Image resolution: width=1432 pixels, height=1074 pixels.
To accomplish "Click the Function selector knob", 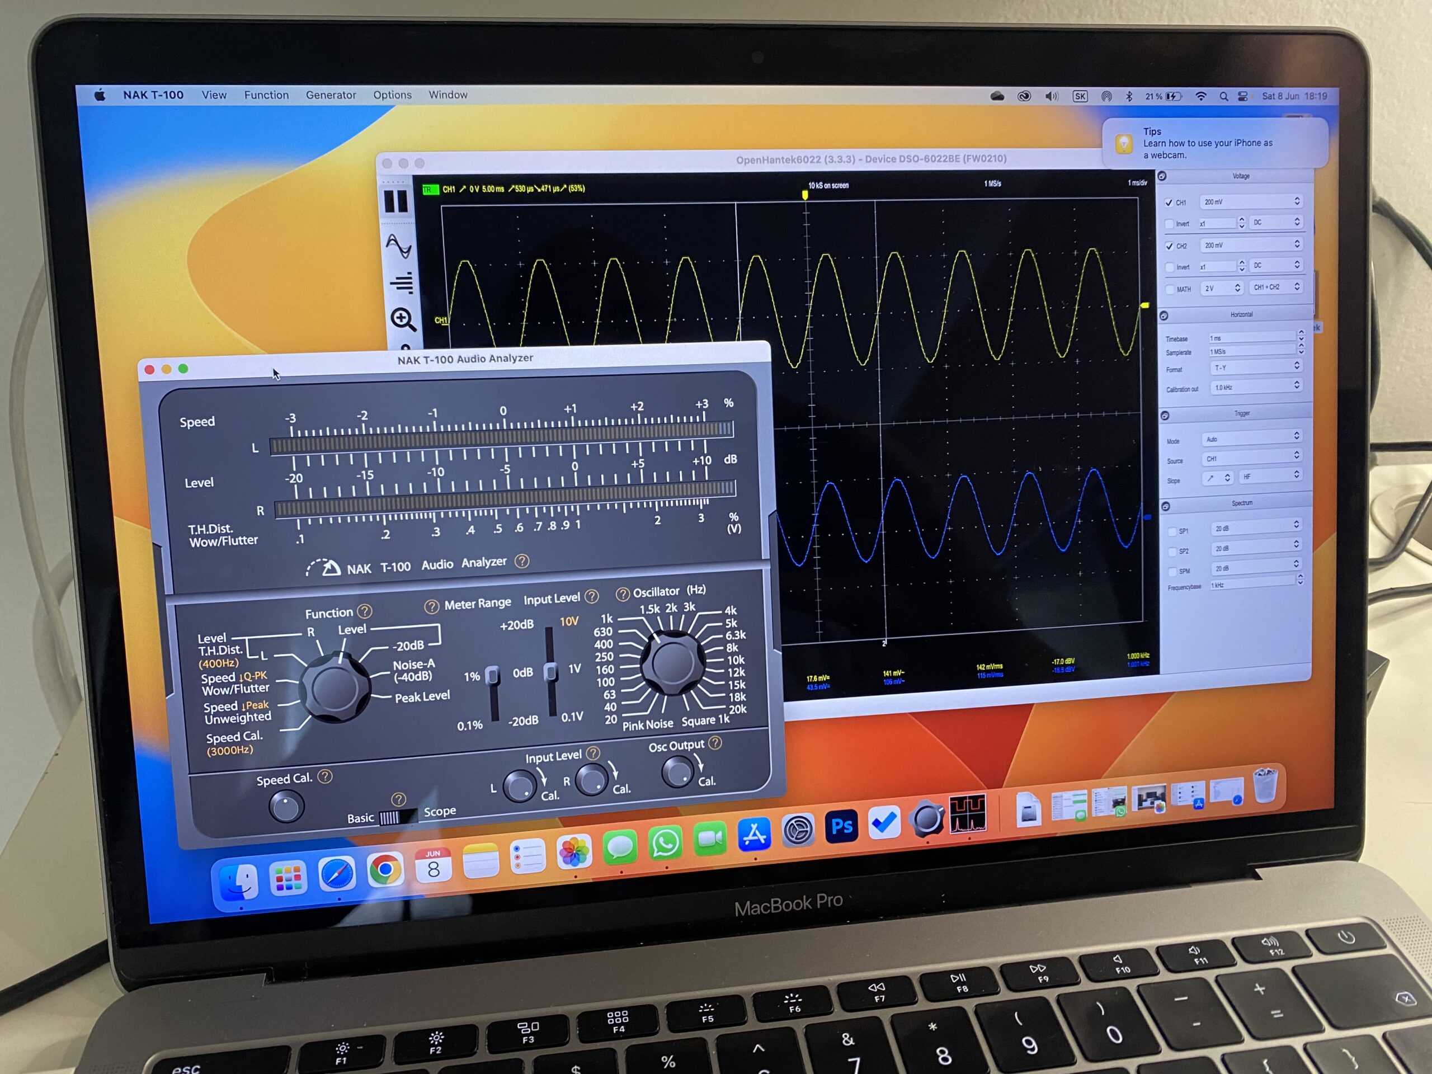I will click(335, 687).
